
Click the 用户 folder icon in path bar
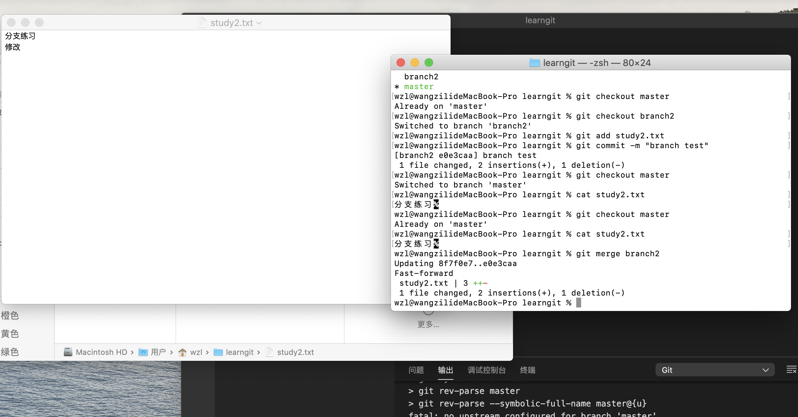click(143, 352)
